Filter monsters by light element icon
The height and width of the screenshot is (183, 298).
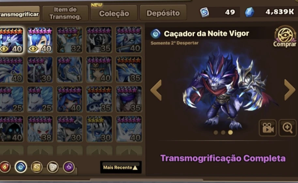pos(53,167)
